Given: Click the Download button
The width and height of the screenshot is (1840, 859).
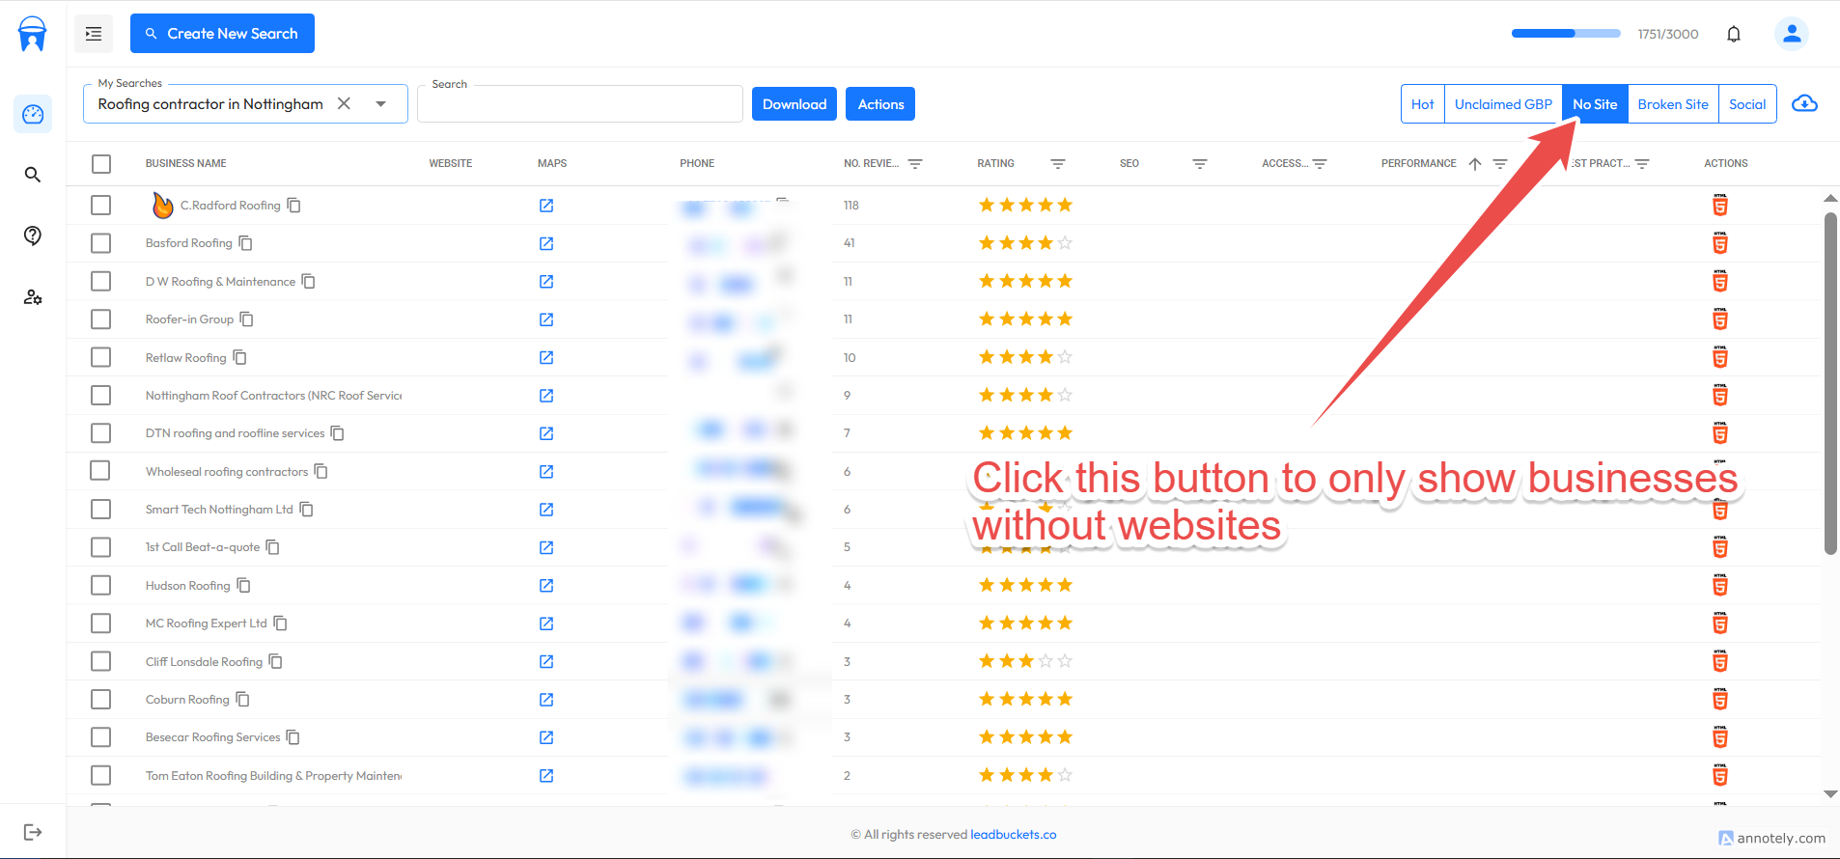Looking at the screenshot, I should pyautogui.click(x=795, y=104).
